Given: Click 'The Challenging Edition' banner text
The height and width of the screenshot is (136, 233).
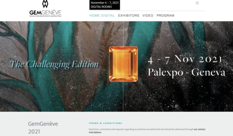Looking at the screenshot, I should pyautogui.click(x=54, y=65).
